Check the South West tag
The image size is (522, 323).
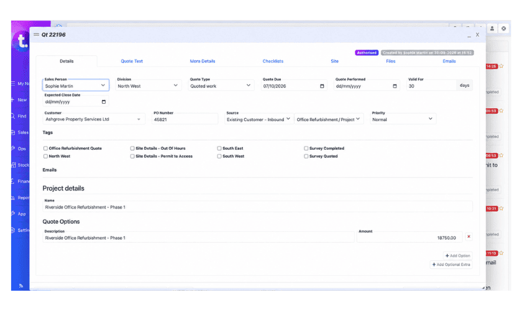(x=219, y=157)
